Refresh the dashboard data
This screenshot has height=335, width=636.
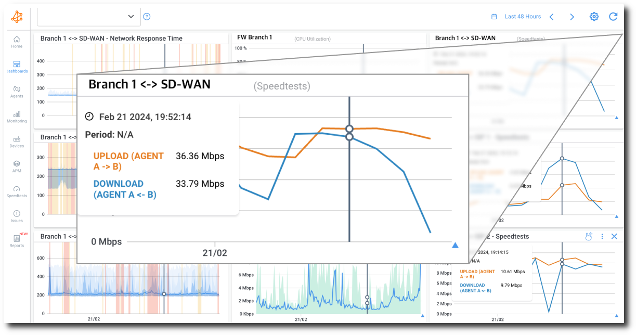click(x=613, y=16)
